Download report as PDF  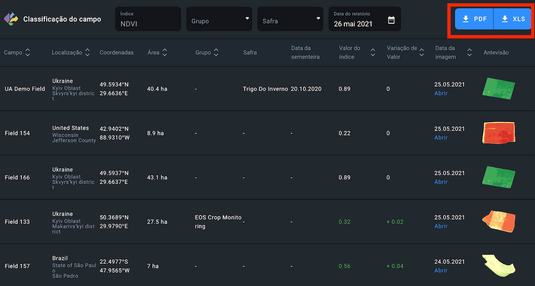coord(474,19)
